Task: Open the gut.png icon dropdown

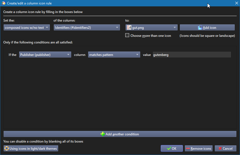Action: click(152, 27)
